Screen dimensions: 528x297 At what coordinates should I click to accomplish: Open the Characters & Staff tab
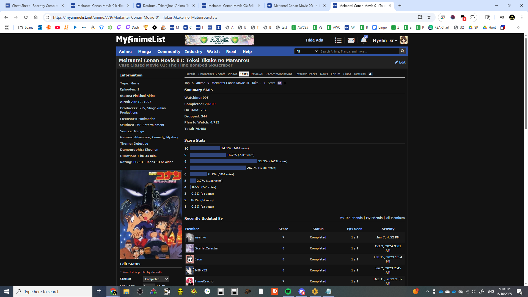211,74
